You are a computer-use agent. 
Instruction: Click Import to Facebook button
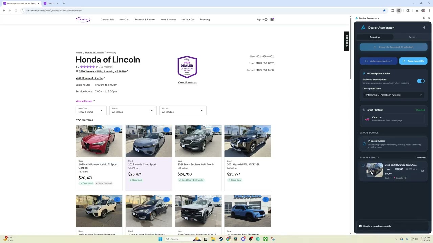(x=393, y=47)
